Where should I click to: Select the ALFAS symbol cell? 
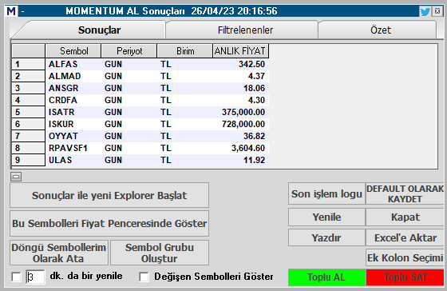(73, 64)
